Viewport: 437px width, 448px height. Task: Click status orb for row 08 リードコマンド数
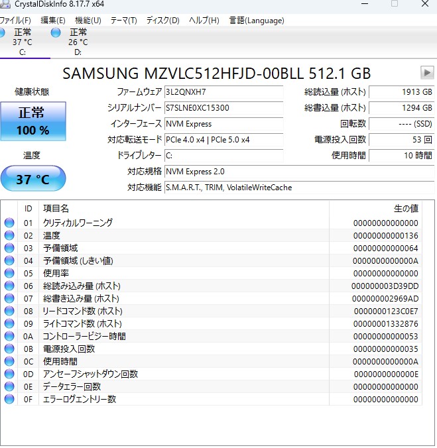click(9, 311)
